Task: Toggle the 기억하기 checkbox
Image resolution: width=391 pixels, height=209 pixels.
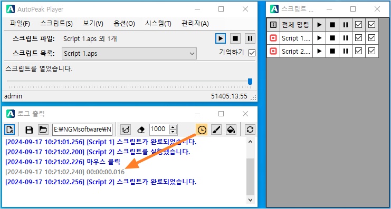Action: click(x=252, y=53)
